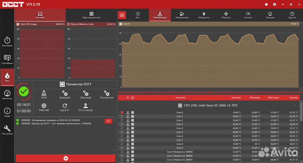This screenshot has width=303, height=163.
Task: Check the Core 7 graph checkbox
Action: [122, 140]
